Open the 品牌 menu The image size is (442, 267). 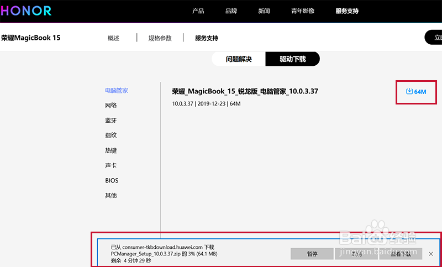coord(231,11)
